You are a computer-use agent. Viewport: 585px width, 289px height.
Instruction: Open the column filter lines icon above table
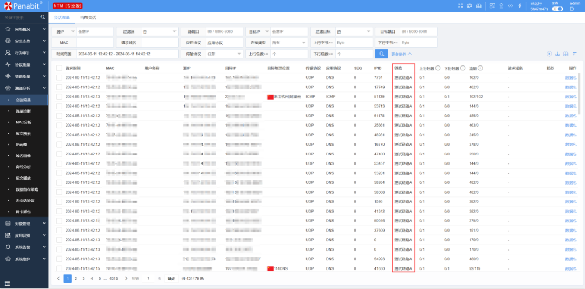click(574, 54)
